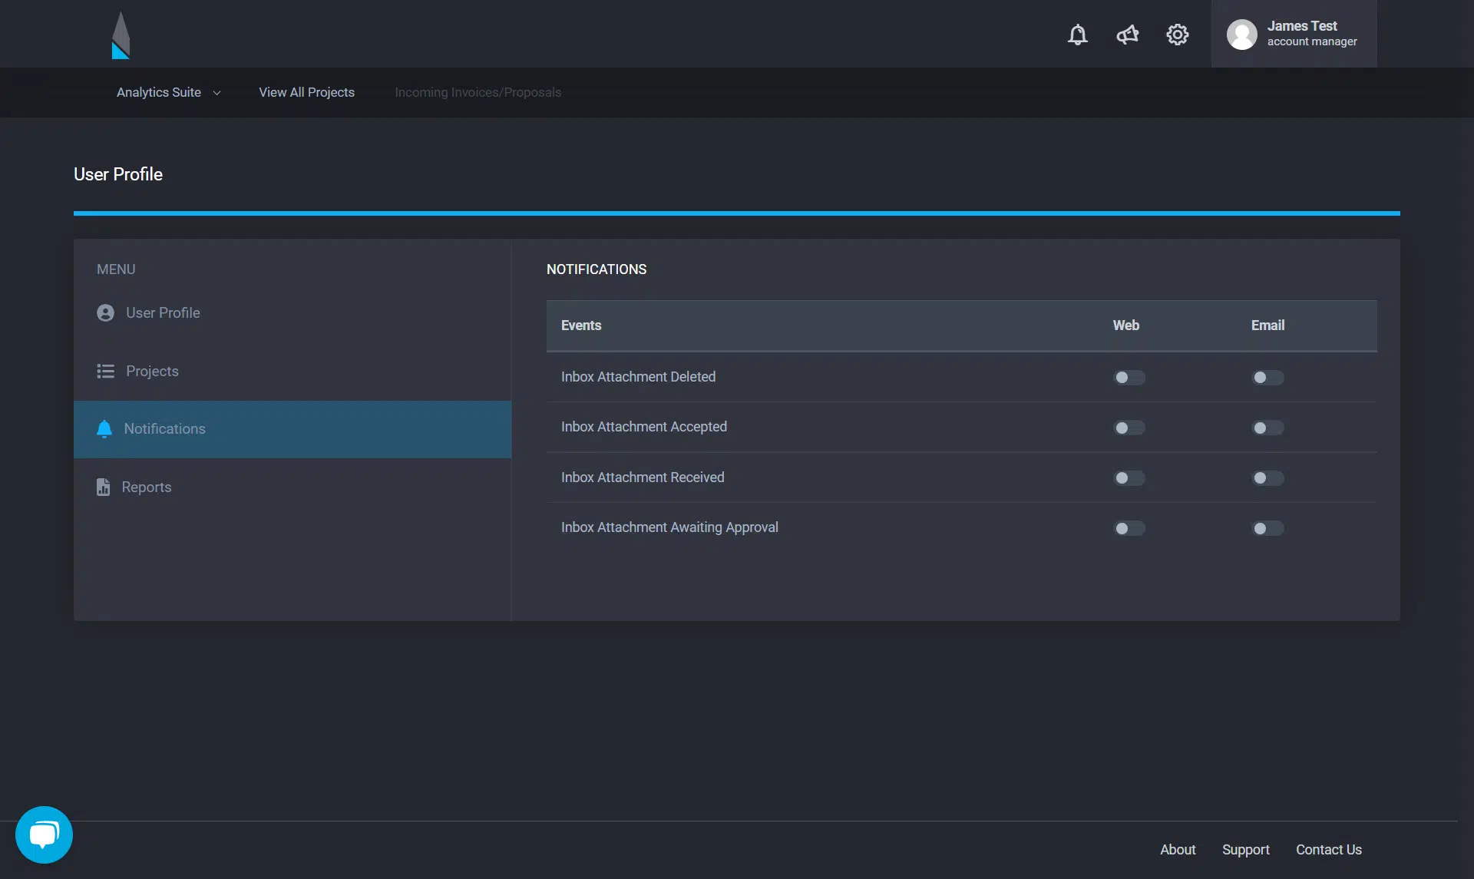Open the chat support bubble
Viewport: 1474px width, 879px height.
pyautogui.click(x=44, y=834)
